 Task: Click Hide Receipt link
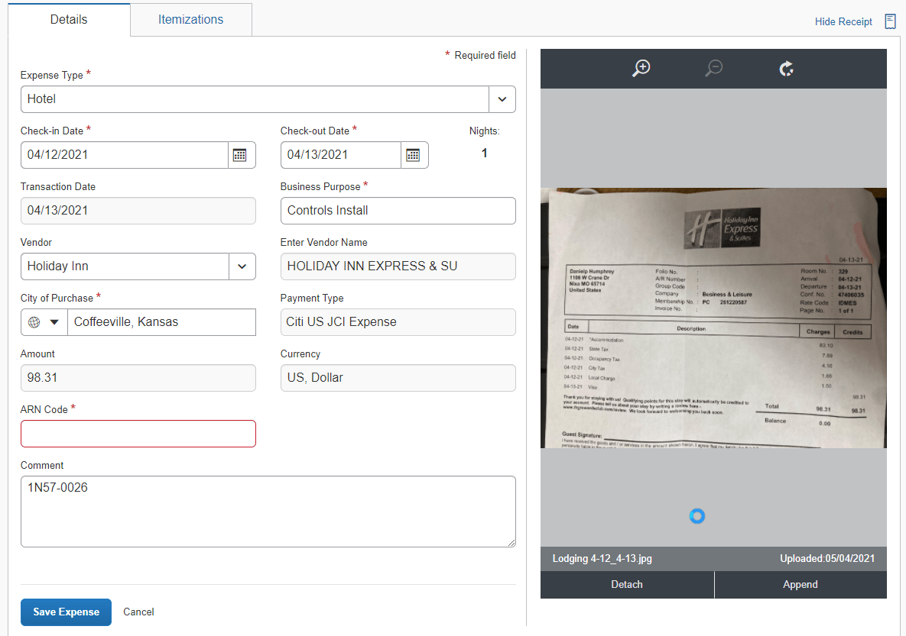tap(843, 21)
